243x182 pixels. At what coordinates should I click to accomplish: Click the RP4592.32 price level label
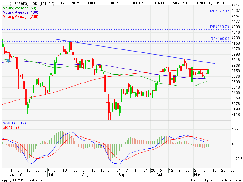[x=219, y=11]
